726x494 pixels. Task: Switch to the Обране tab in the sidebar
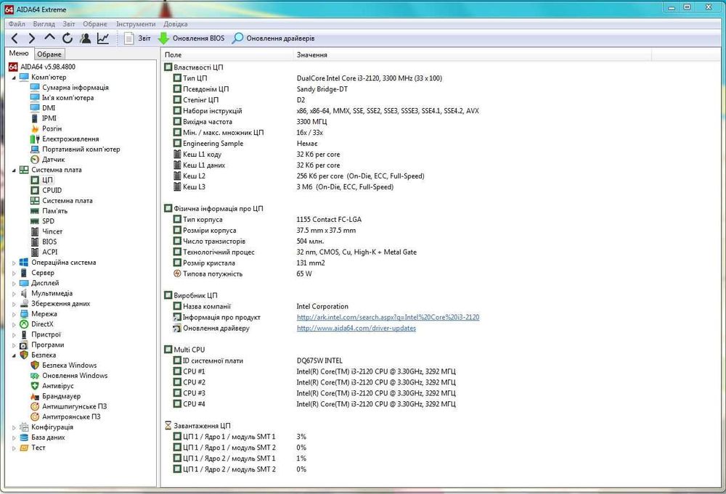tap(49, 54)
